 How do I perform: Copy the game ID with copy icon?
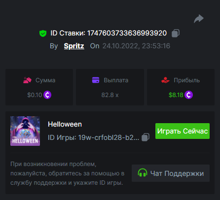click(146, 137)
